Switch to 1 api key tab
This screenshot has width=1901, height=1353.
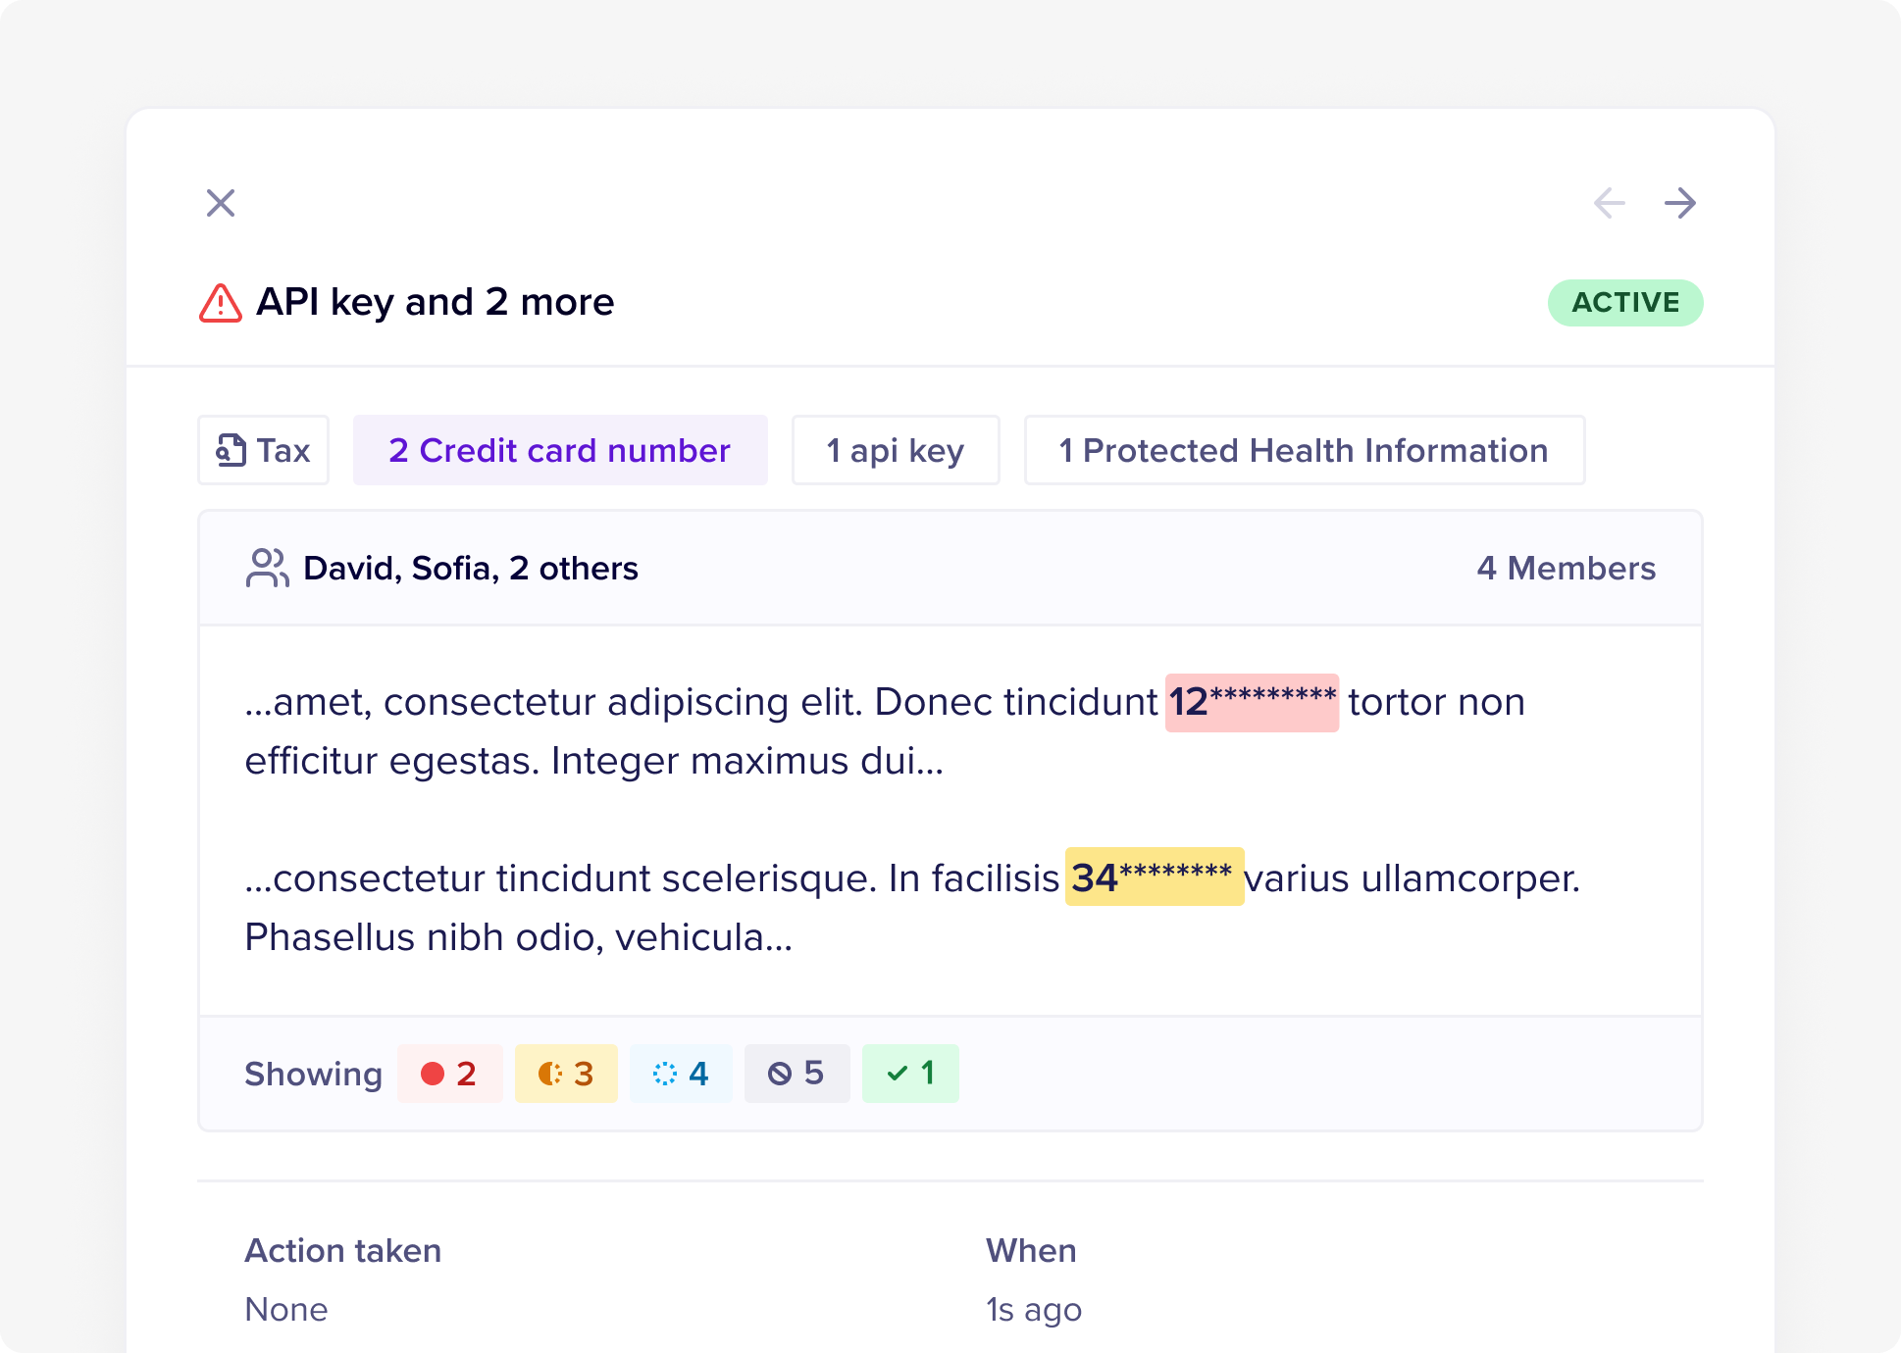(x=895, y=450)
